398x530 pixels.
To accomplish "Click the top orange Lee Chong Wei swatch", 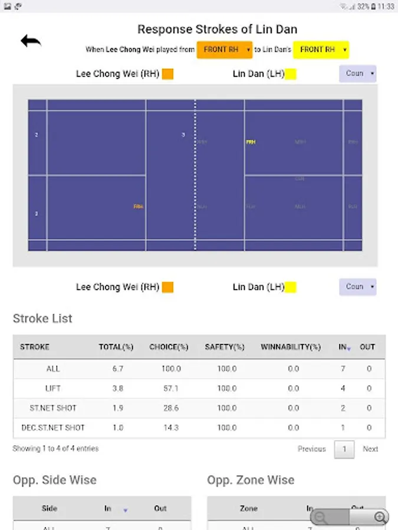I will 167,74.
